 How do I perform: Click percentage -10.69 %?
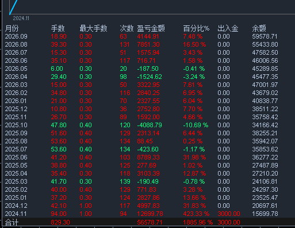[196, 125]
